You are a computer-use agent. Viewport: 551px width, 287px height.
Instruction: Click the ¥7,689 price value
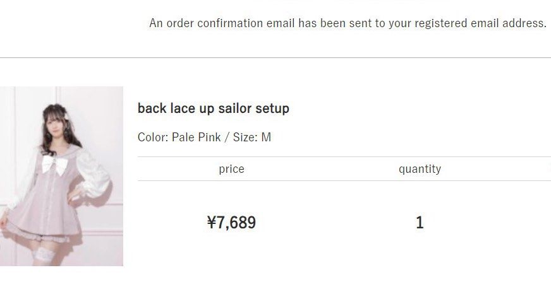point(231,222)
